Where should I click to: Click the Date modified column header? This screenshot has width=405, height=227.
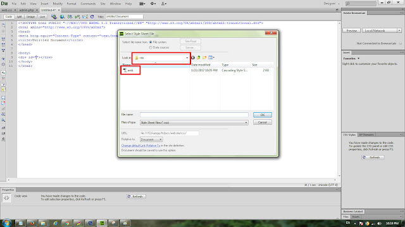204,65
